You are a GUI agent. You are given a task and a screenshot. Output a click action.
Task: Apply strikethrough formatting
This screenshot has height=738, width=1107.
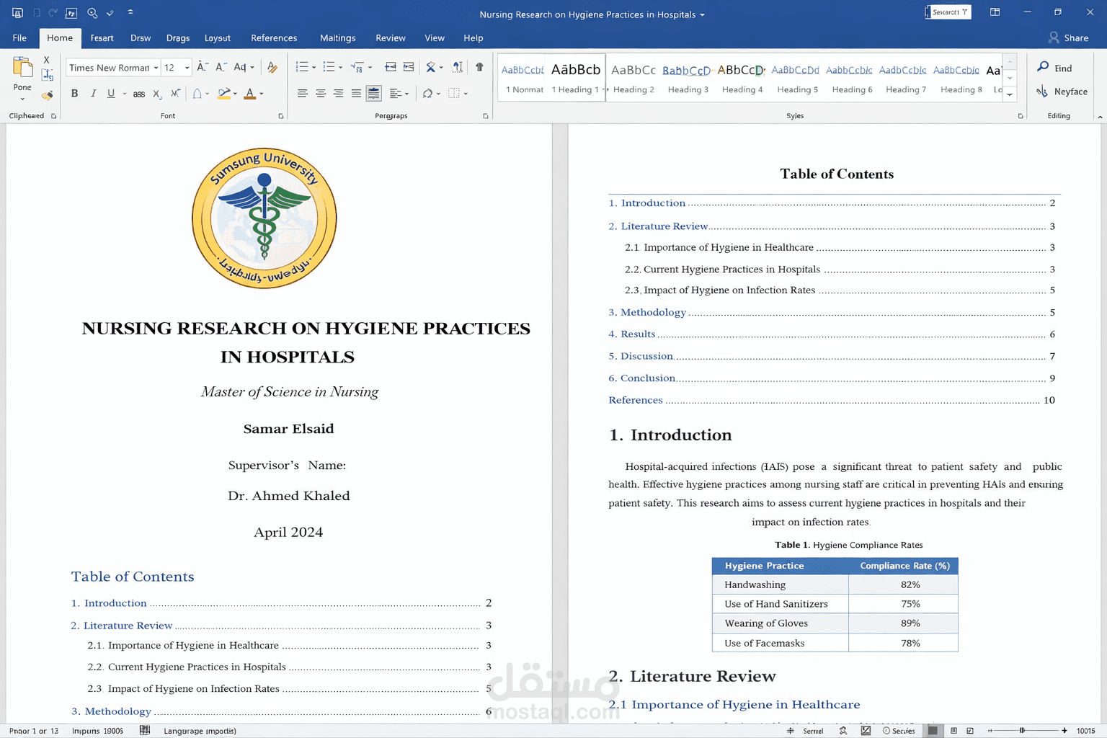pos(139,94)
